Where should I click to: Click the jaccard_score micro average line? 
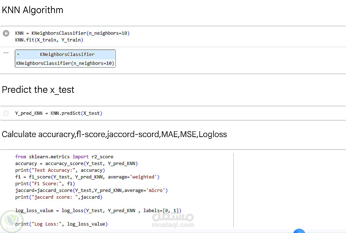(91, 190)
